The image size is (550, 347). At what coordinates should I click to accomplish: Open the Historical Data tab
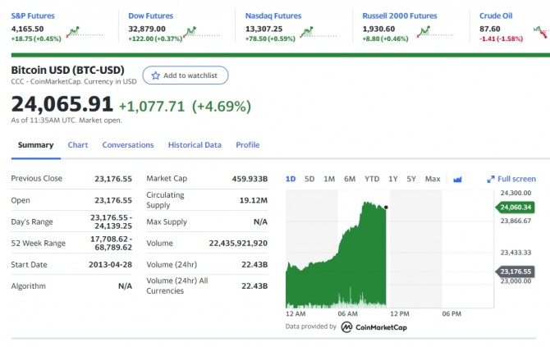(x=195, y=145)
